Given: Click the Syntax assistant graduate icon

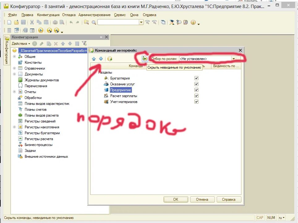Looking at the screenshot, I should coord(172,23).
